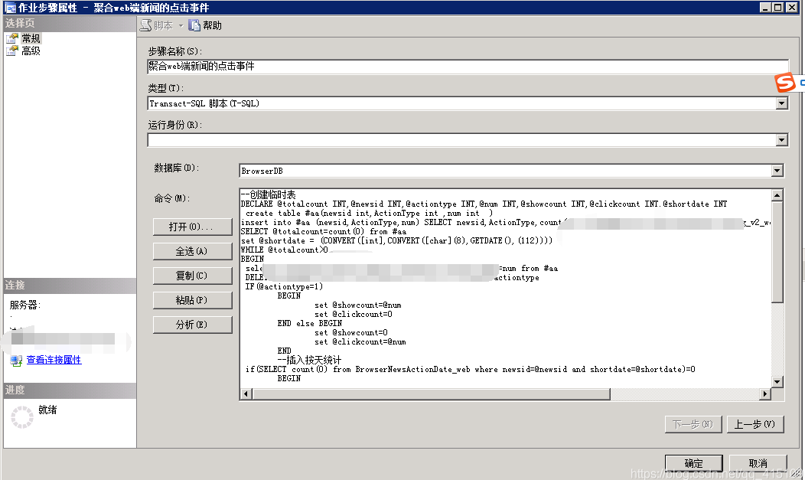Click the 'set @shortdate =' line

[397, 241]
